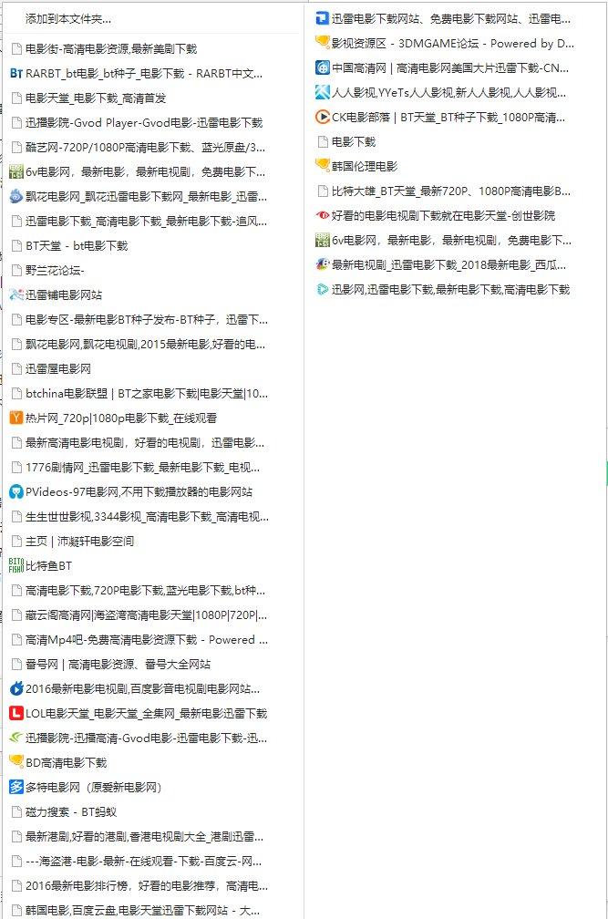
Task: Click the 多特电影网 bookmark's blue 多 favicon
Action: (16, 787)
